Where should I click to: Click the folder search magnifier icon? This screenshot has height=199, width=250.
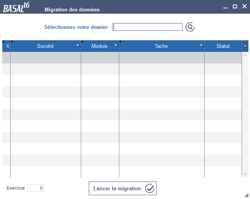click(x=190, y=27)
